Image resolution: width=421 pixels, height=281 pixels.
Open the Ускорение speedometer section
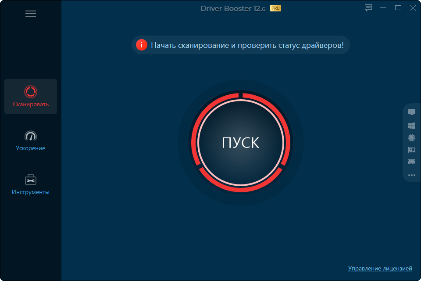coord(31,141)
